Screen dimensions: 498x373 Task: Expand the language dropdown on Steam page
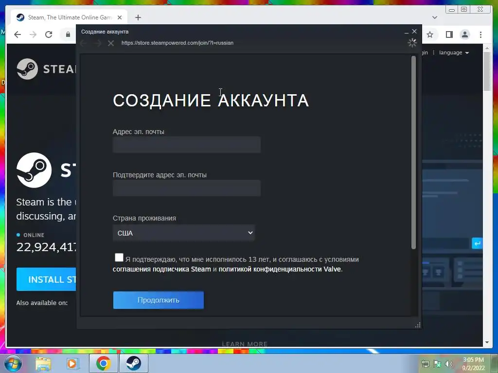[x=454, y=52]
